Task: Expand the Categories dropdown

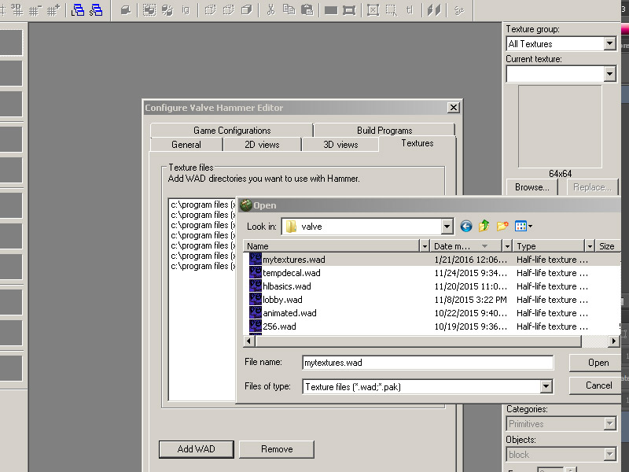Action: pos(610,424)
